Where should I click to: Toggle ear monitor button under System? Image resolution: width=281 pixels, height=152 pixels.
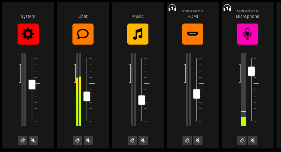(x=23, y=140)
